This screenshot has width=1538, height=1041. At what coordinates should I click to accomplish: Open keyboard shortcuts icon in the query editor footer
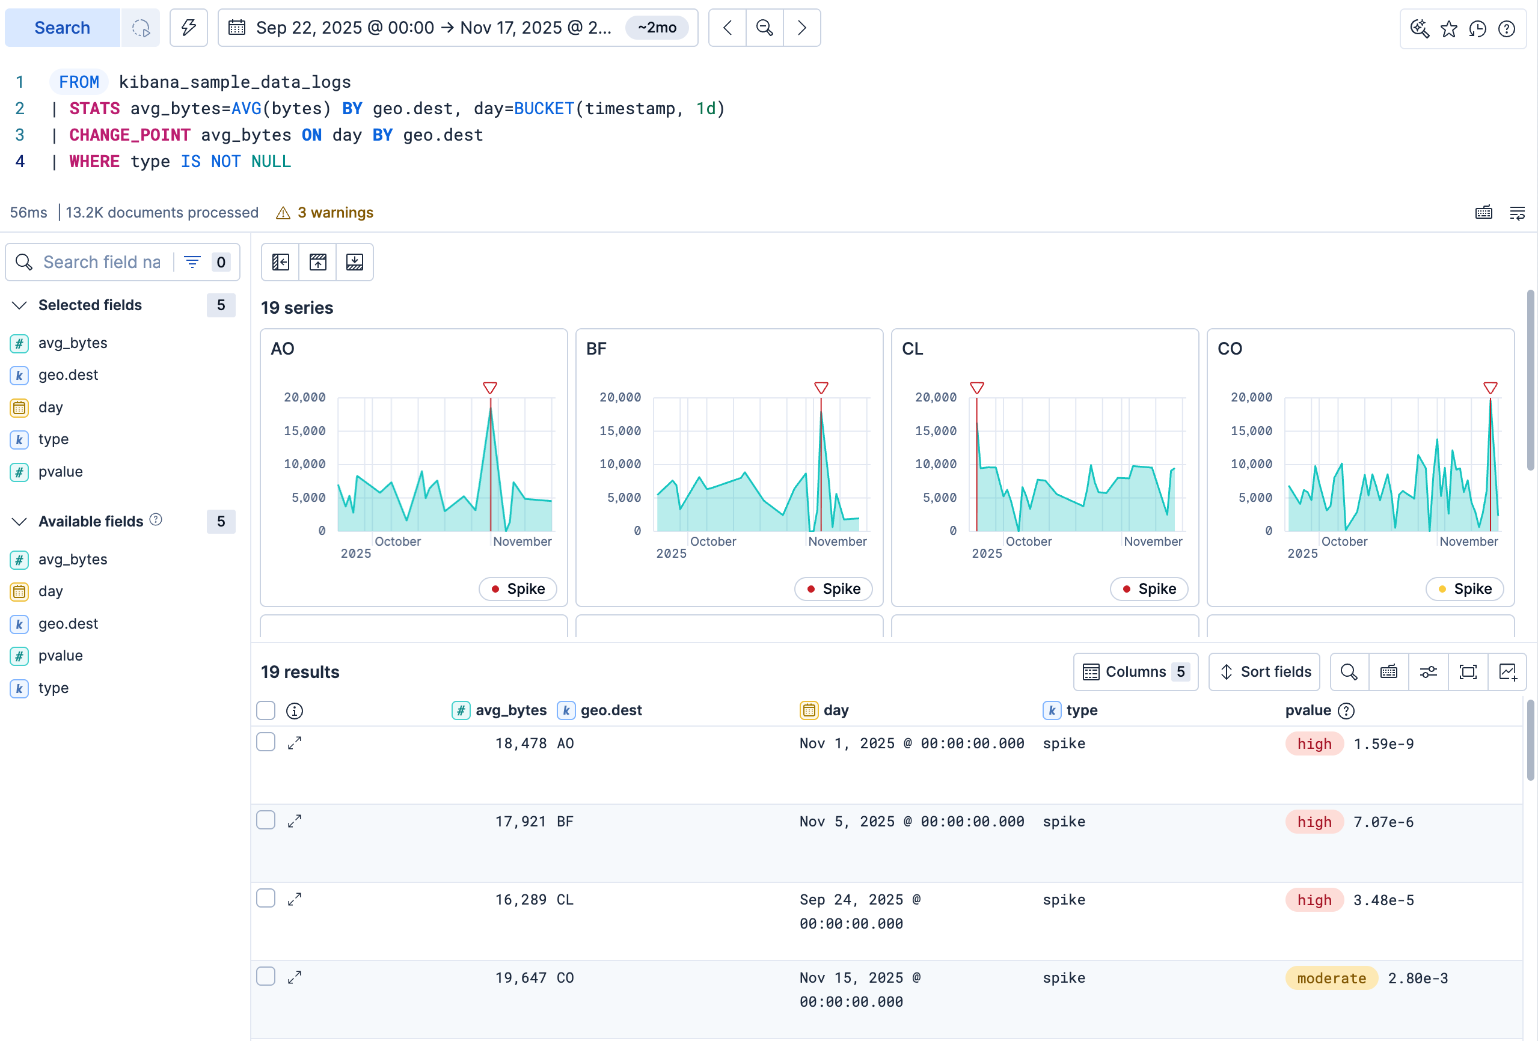tap(1484, 212)
